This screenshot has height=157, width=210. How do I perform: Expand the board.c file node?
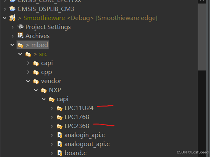pos(52,153)
